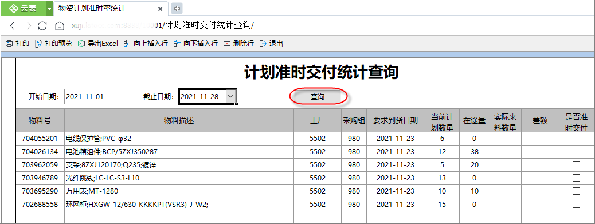Export data with 导出Excel
The width and height of the screenshot is (595, 224).
pos(98,44)
